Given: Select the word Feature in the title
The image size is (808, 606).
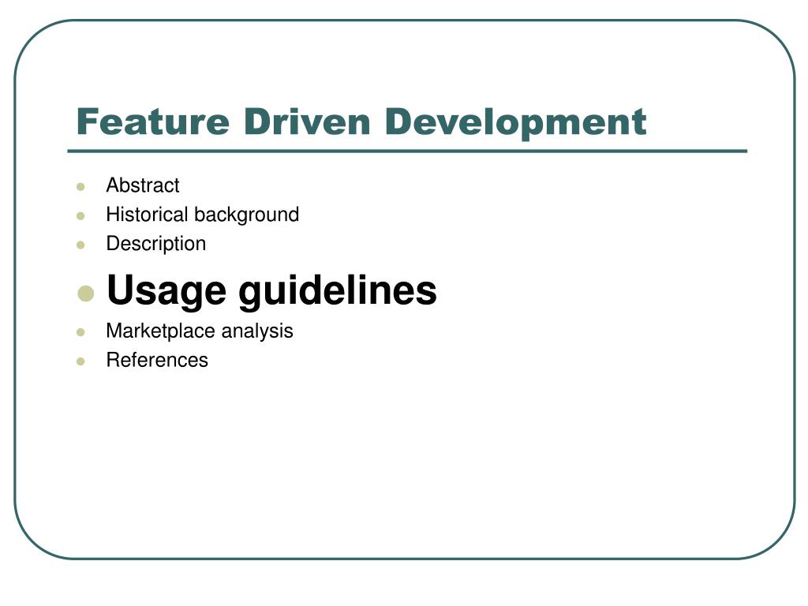Looking at the screenshot, I should pos(152,122).
